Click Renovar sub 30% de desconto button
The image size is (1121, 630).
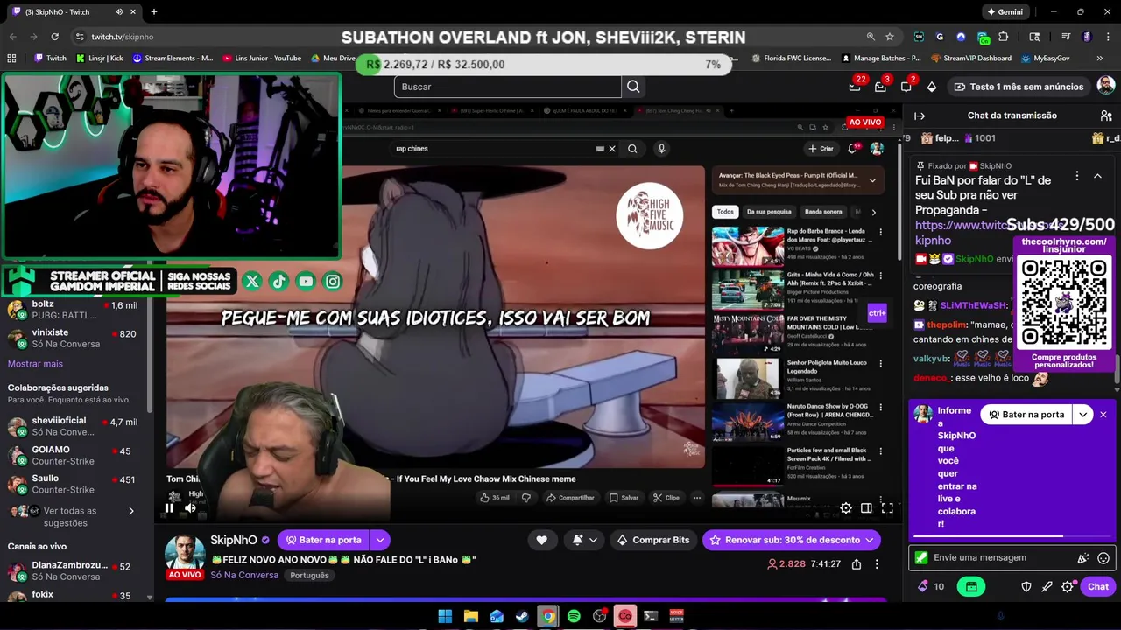(790, 540)
